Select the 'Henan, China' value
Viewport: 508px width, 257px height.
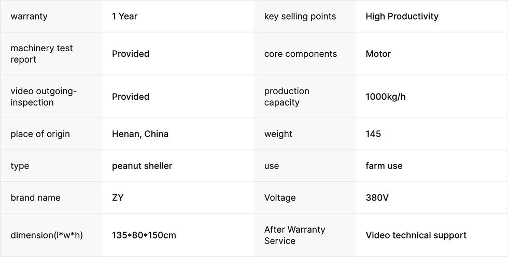[140, 134]
